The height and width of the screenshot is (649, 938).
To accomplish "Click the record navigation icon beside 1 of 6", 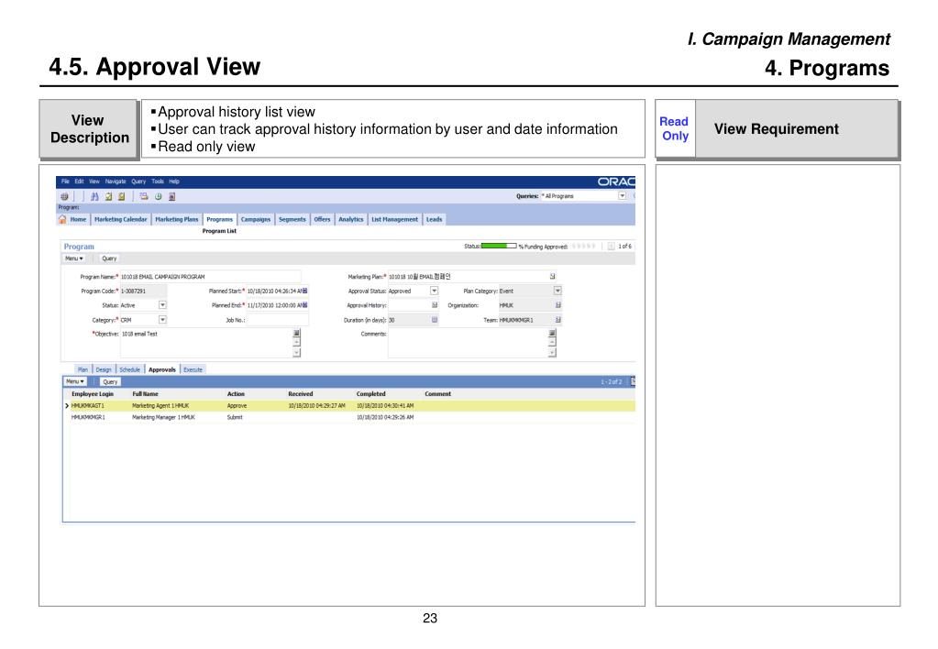I will coord(611,247).
